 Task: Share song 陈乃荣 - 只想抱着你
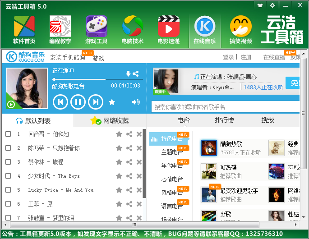(129, 148)
